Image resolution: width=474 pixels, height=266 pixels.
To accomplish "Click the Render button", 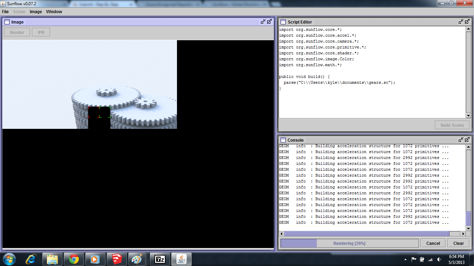I will (x=17, y=32).
